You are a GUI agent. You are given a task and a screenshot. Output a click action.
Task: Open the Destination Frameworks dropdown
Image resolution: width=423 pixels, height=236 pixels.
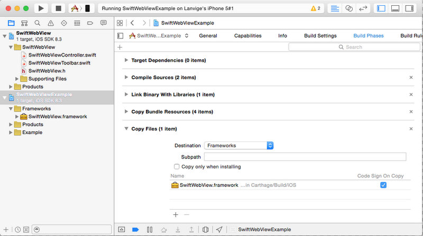click(238, 146)
